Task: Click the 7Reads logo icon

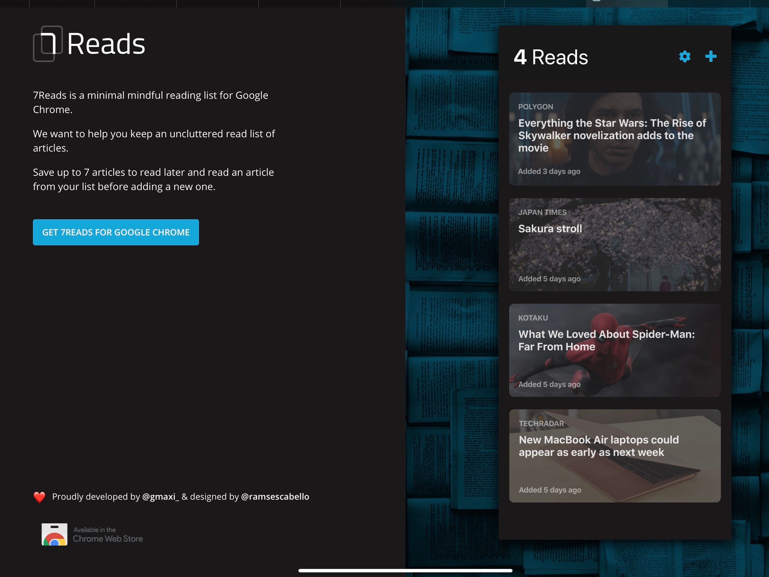Action: (x=48, y=44)
